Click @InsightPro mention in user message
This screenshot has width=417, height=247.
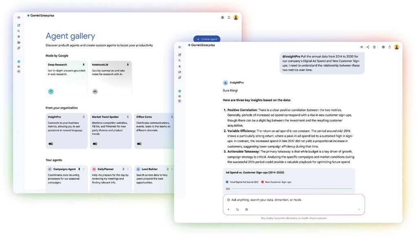pos(291,56)
